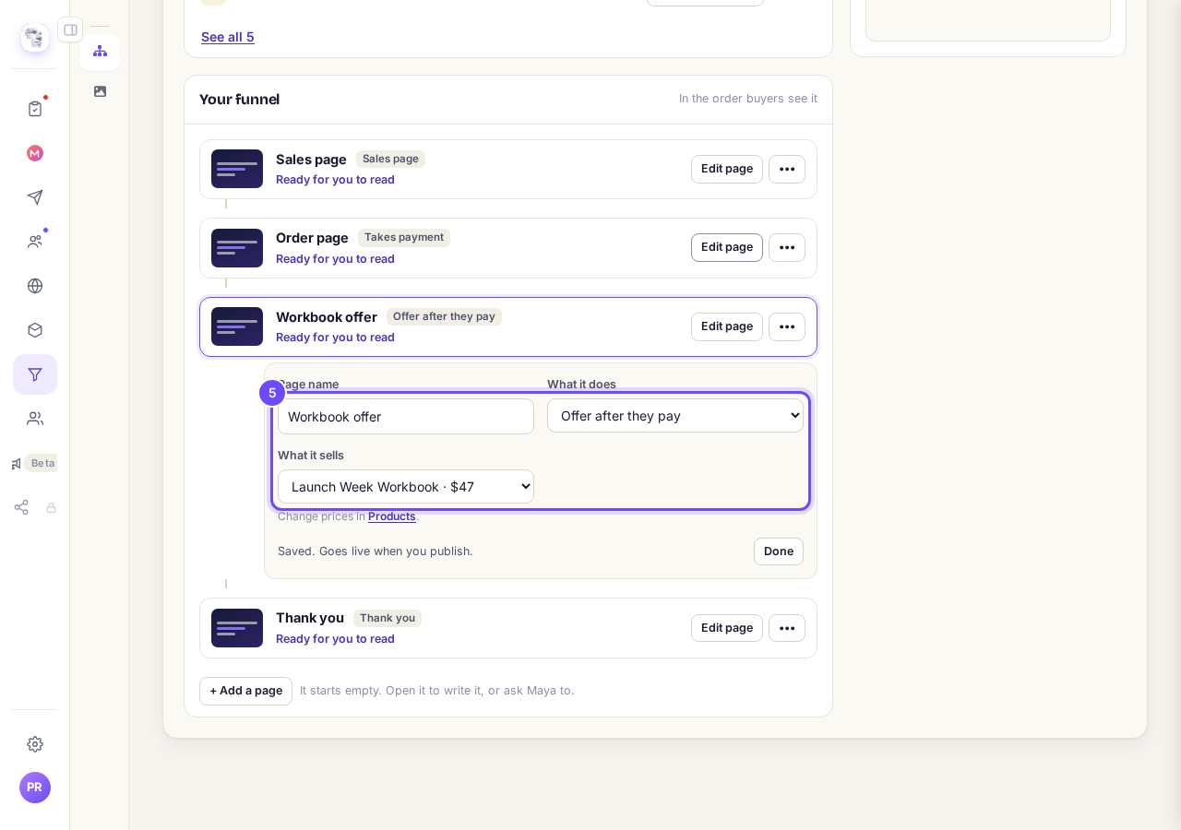Edit the Sales page
The width and height of the screenshot is (1181, 830).
[x=727, y=169]
